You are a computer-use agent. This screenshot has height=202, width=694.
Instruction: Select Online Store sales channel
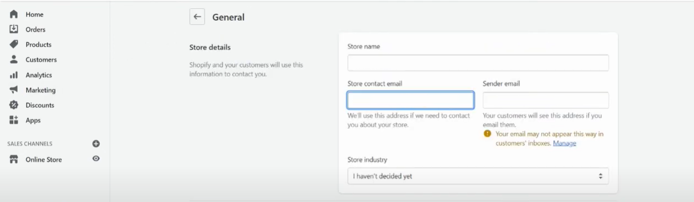[44, 159]
